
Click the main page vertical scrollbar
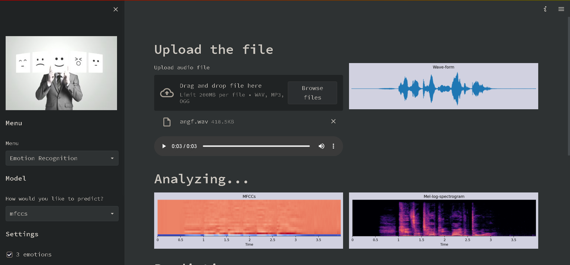[569, 86]
